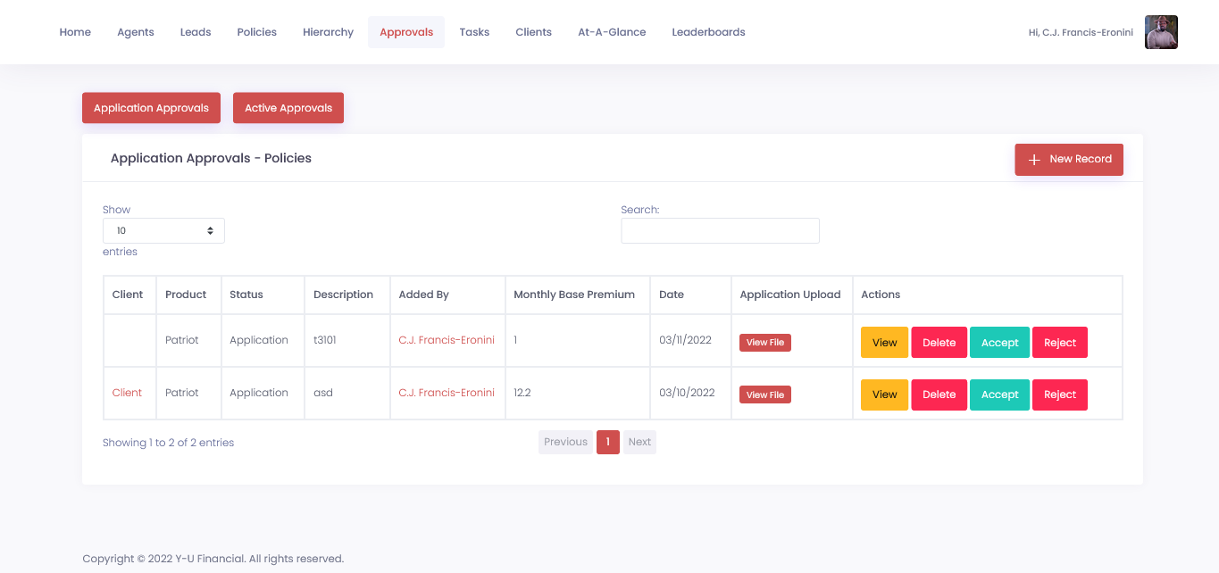Switch to the Active Approvals tab
Screen dimensions: 1219x573
(x=288, y=107)
